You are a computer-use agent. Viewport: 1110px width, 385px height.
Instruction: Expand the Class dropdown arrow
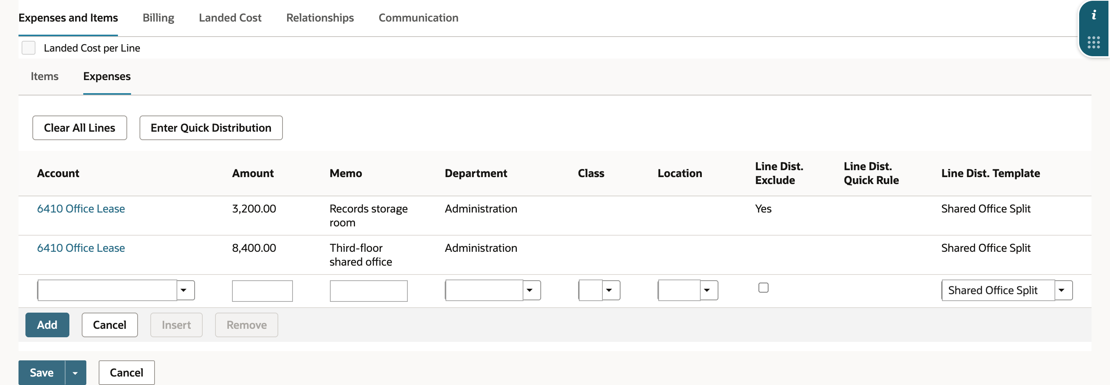click(609, 290)
